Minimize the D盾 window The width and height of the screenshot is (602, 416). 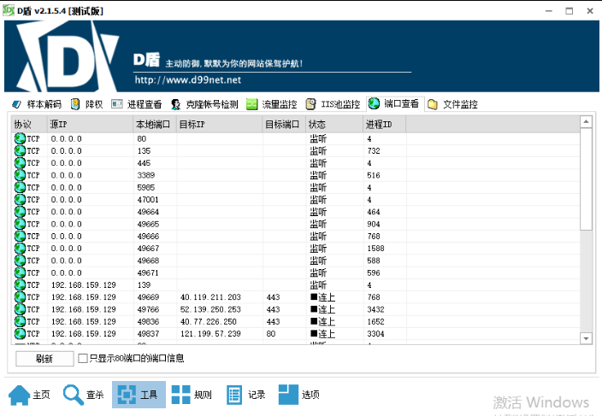[549, 11]
